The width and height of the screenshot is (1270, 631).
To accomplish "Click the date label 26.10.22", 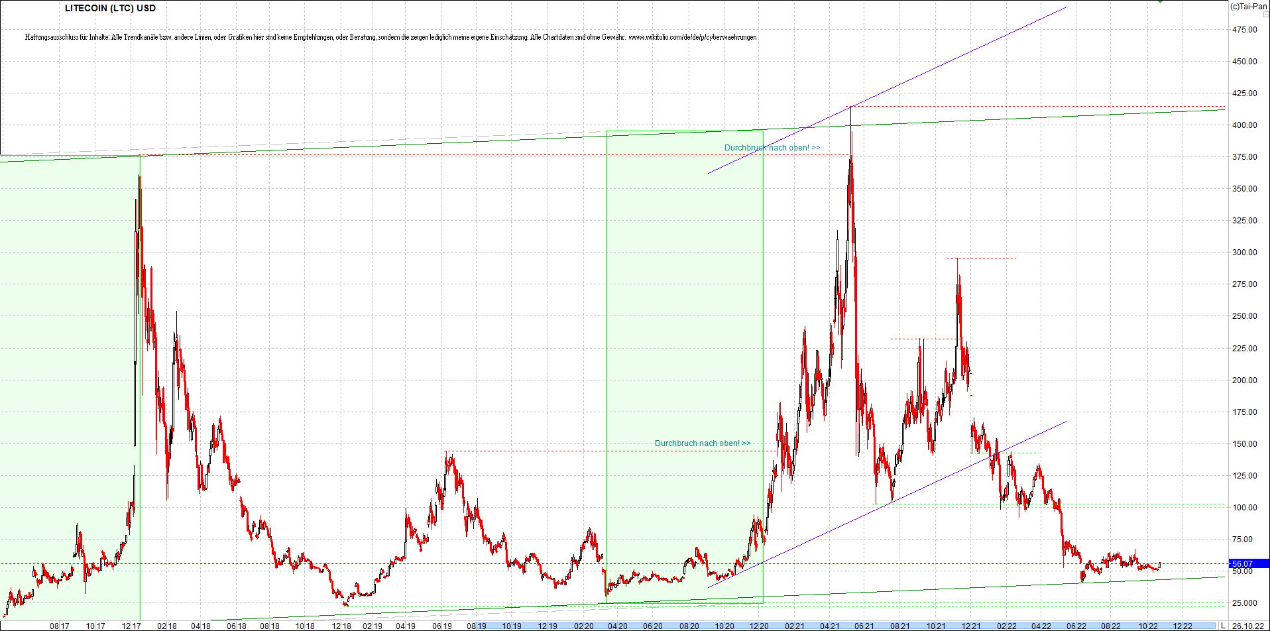I will (1247, 626).
